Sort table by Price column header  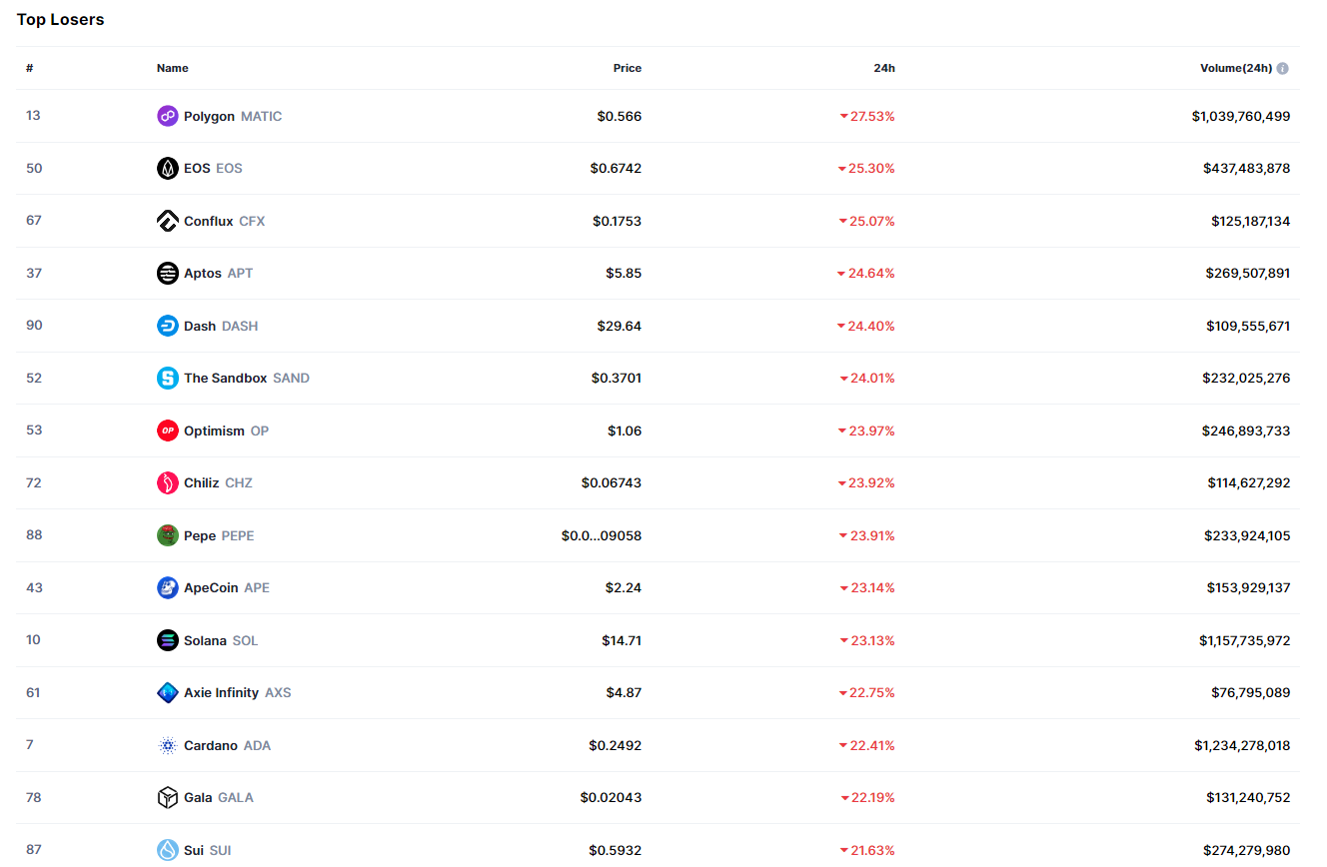627,68
